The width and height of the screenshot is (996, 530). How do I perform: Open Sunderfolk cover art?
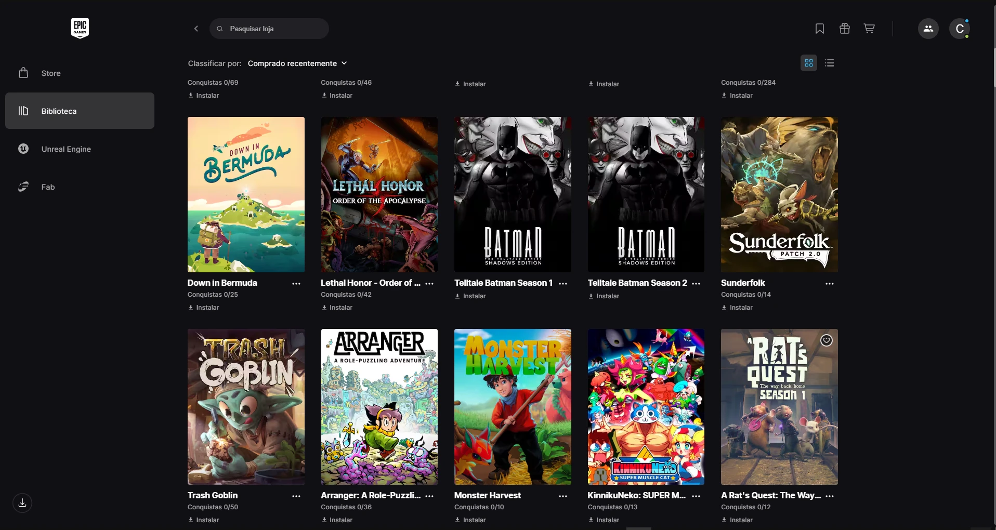click(779, 194)
